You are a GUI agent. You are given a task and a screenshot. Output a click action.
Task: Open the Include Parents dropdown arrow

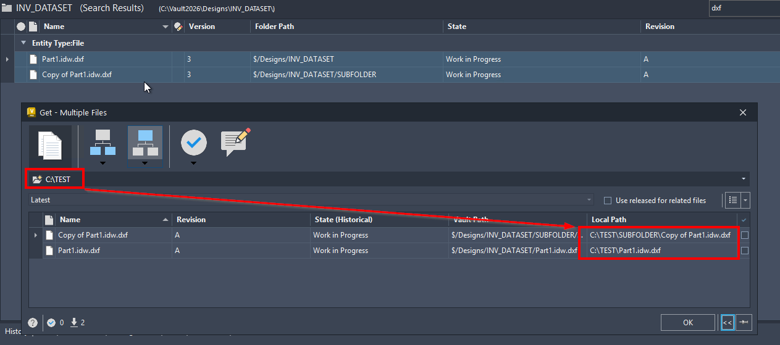tap(145, 164)
